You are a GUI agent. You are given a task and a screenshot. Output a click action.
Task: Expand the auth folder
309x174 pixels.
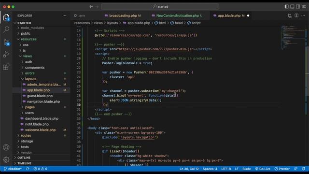pos(42,62)
